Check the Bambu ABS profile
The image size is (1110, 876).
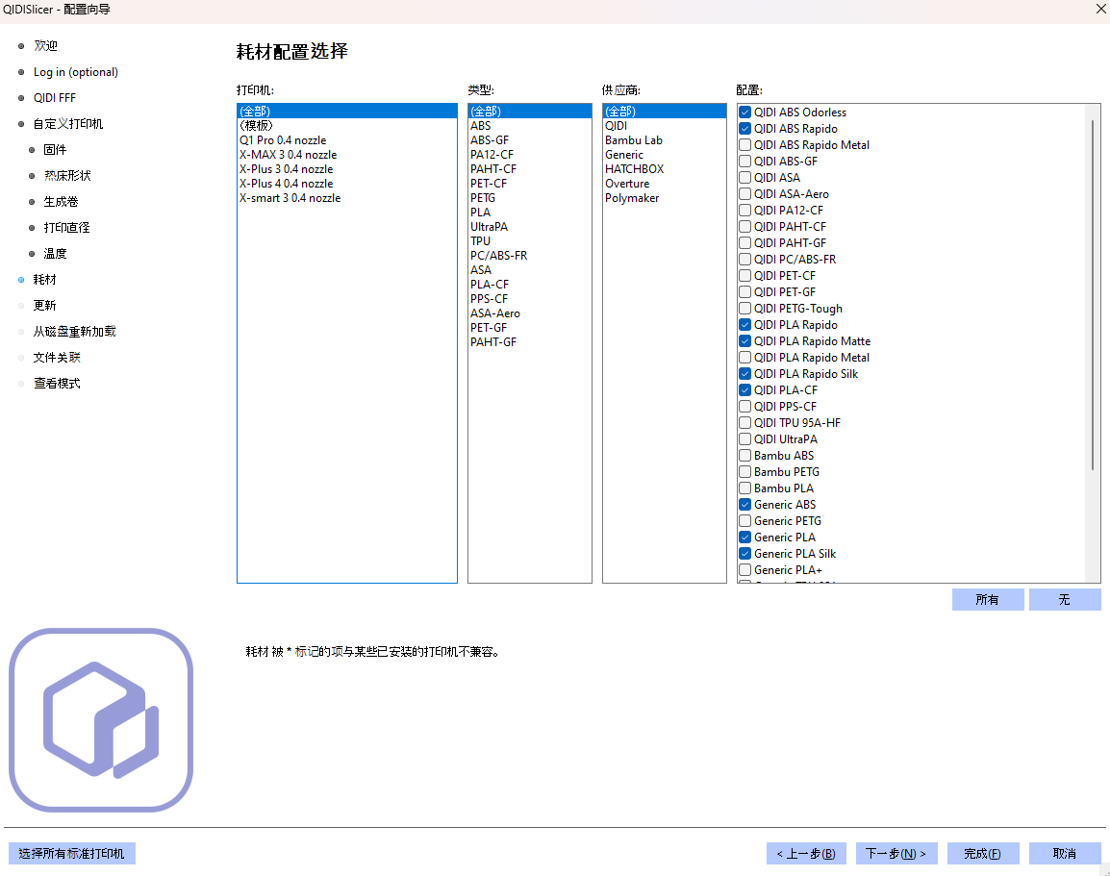pyautogui.click(x=744, y=455)
